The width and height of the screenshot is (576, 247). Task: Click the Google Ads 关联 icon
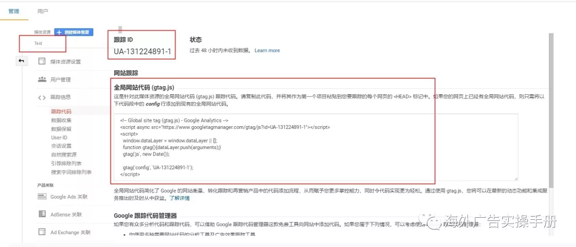coord(42,196)
